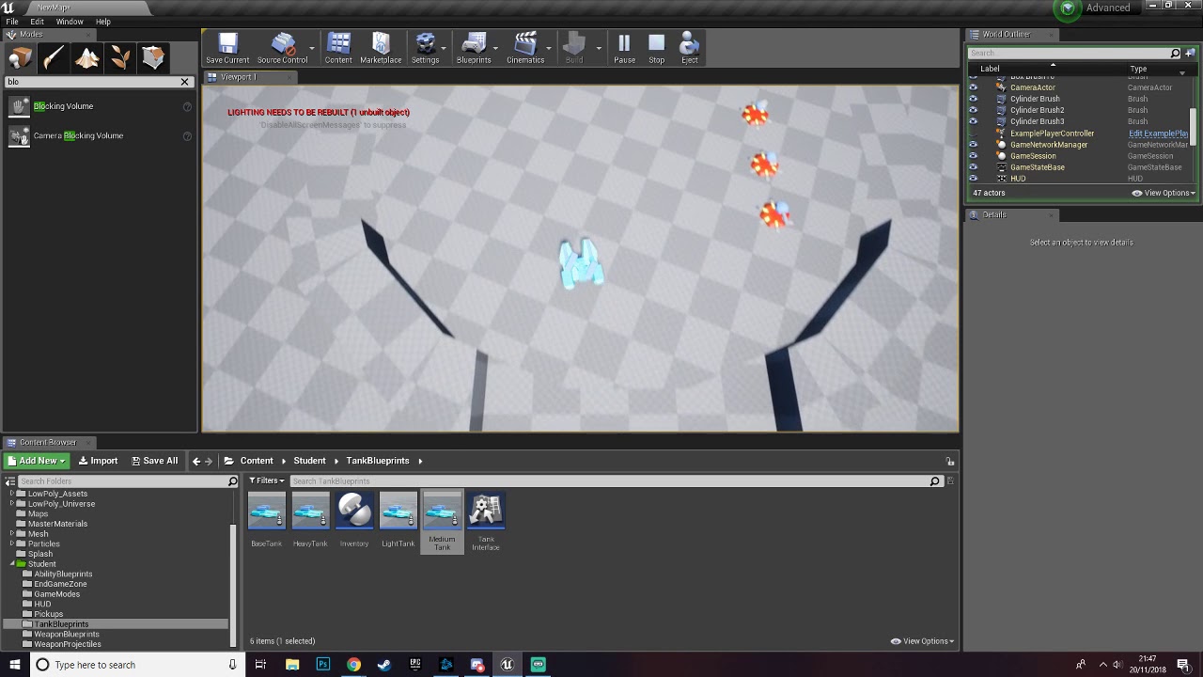Screen dimensions: 1203x677
Task: Open Source Control dropdown arrow
Action: tap(312, 48)
